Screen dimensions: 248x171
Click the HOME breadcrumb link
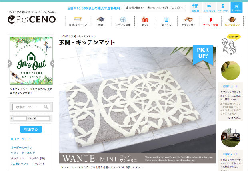[x=64, y=36]
